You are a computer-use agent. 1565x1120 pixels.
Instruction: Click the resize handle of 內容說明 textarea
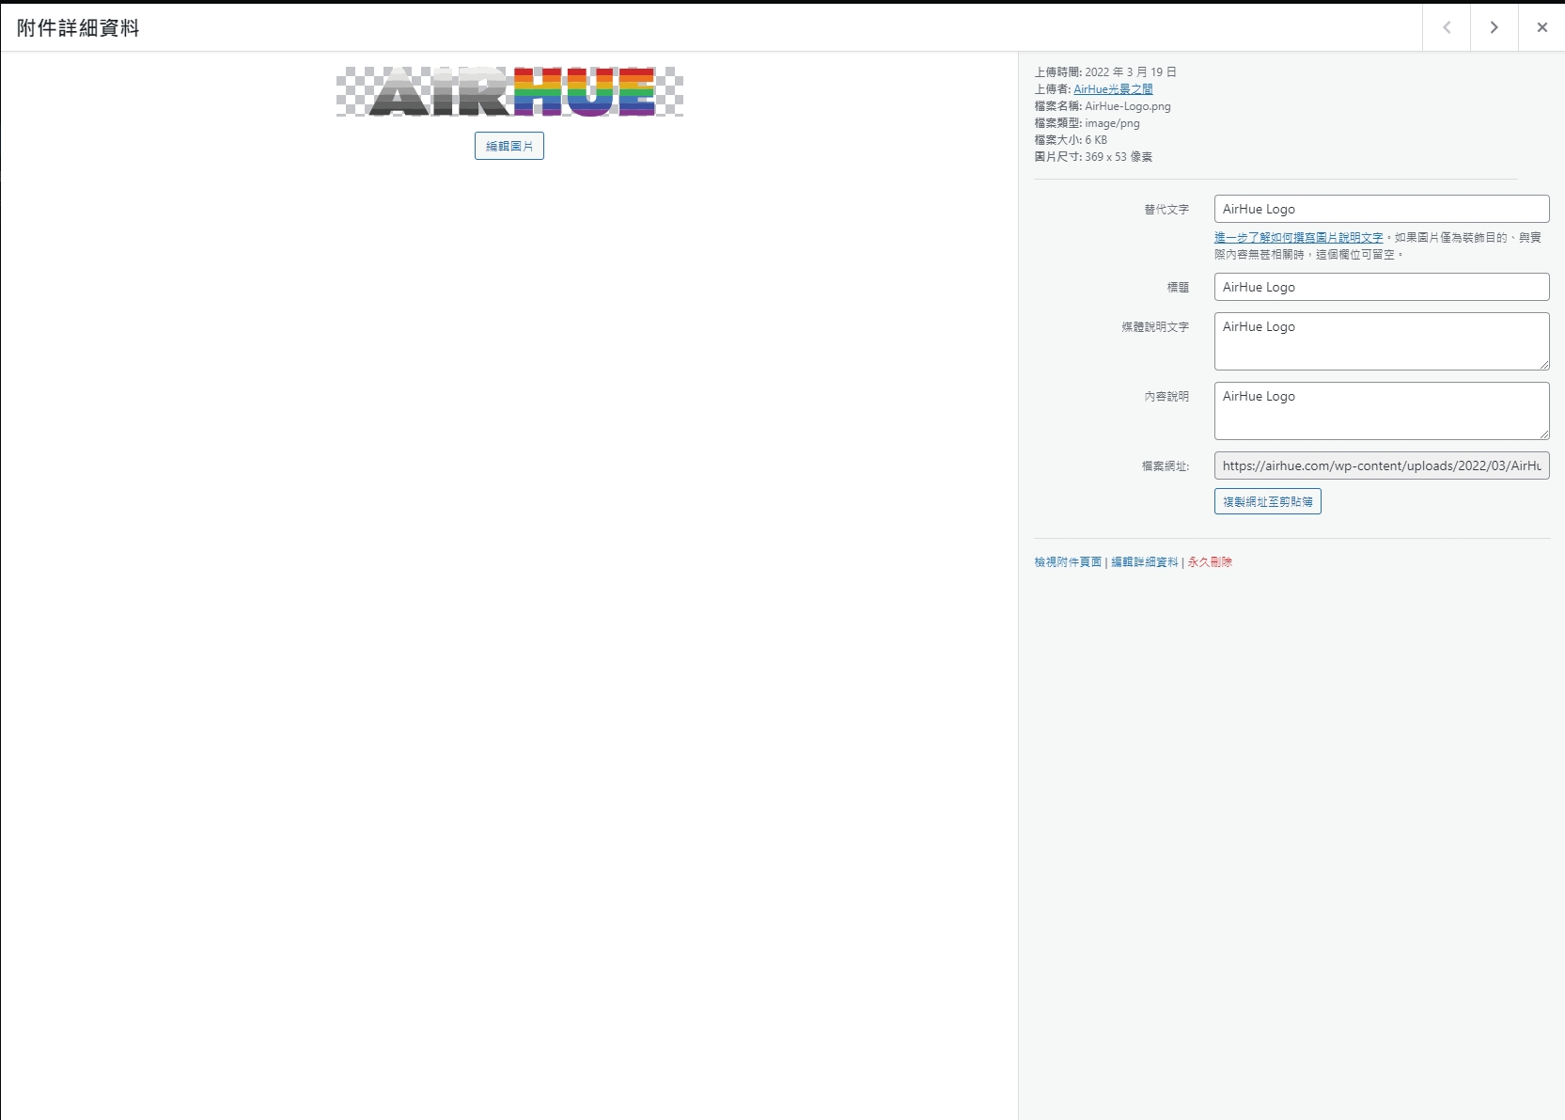[1543, 434]
